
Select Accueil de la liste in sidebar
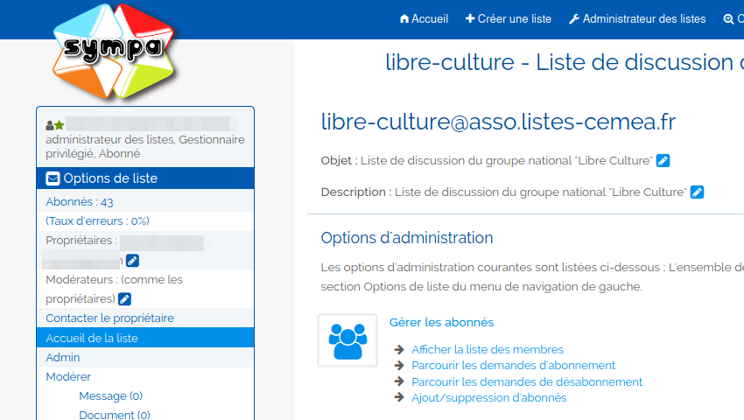pyautogui.click(x=92, y=338)
